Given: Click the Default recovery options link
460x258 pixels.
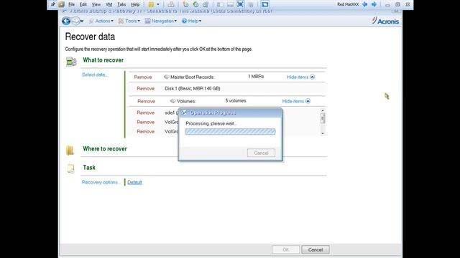Looking at the screenshot, I should (134, 182).
